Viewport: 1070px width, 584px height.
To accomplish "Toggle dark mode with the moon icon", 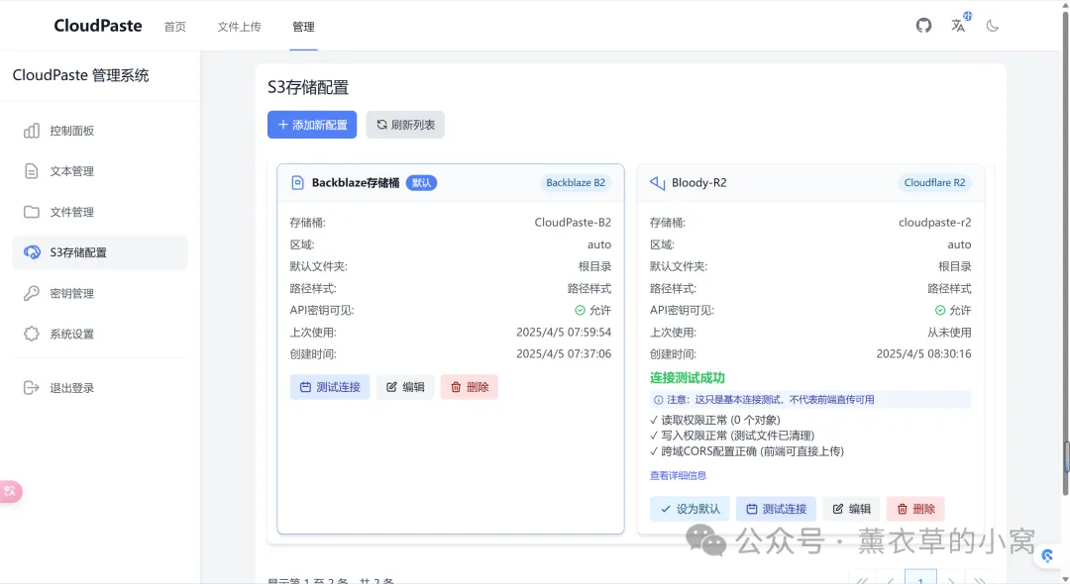I will coord(992,26).
